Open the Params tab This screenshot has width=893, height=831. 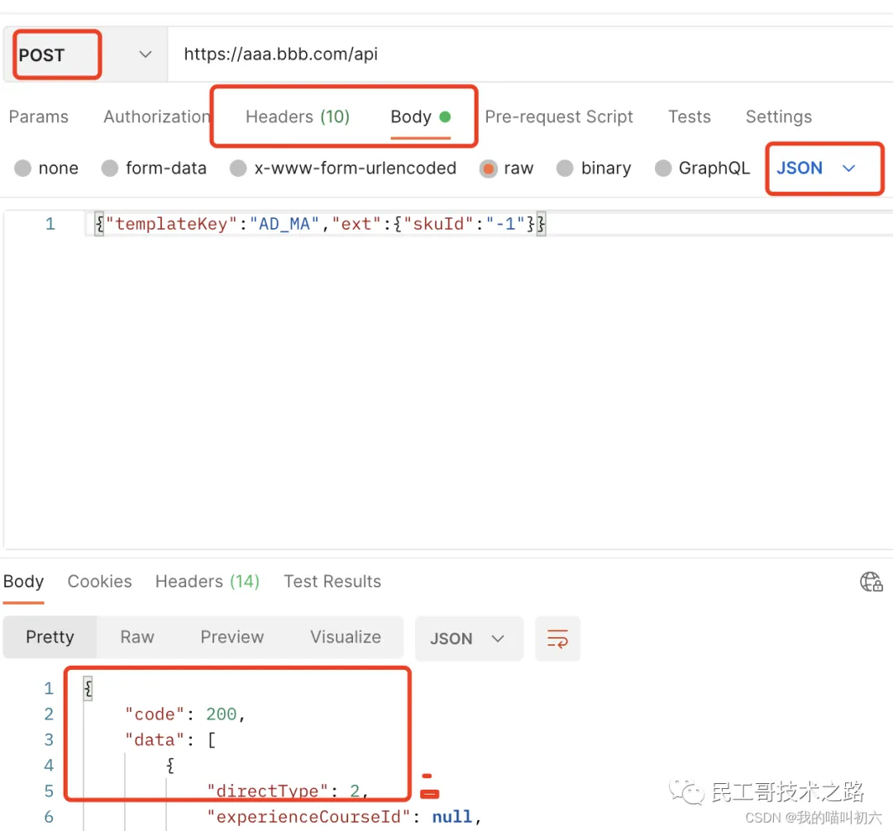pos(39,116)
